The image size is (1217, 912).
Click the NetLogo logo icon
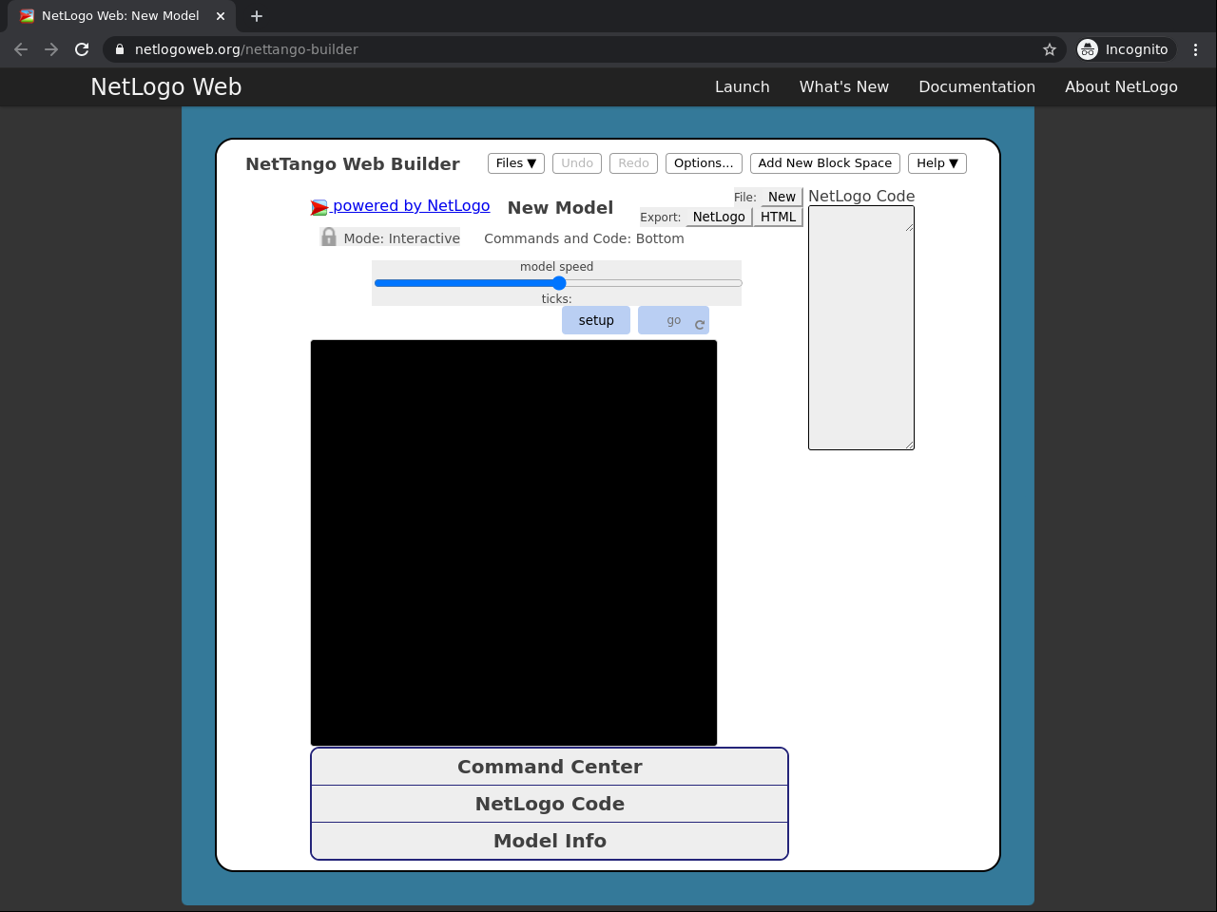(x=319, y=207)
